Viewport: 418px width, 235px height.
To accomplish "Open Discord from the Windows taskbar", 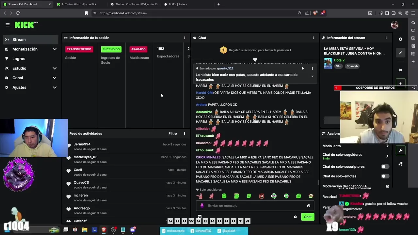I will (x=133, y=230).
